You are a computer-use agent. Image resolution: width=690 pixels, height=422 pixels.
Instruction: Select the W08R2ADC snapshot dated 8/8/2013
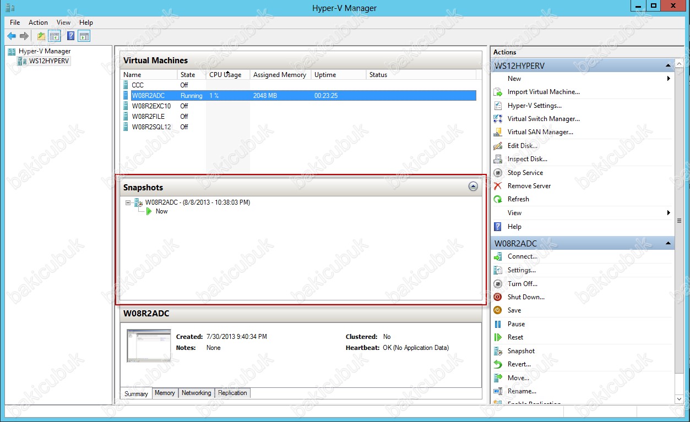[198, 202]
